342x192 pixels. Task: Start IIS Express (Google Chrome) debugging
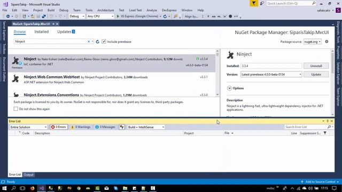(x=138, y=17)
